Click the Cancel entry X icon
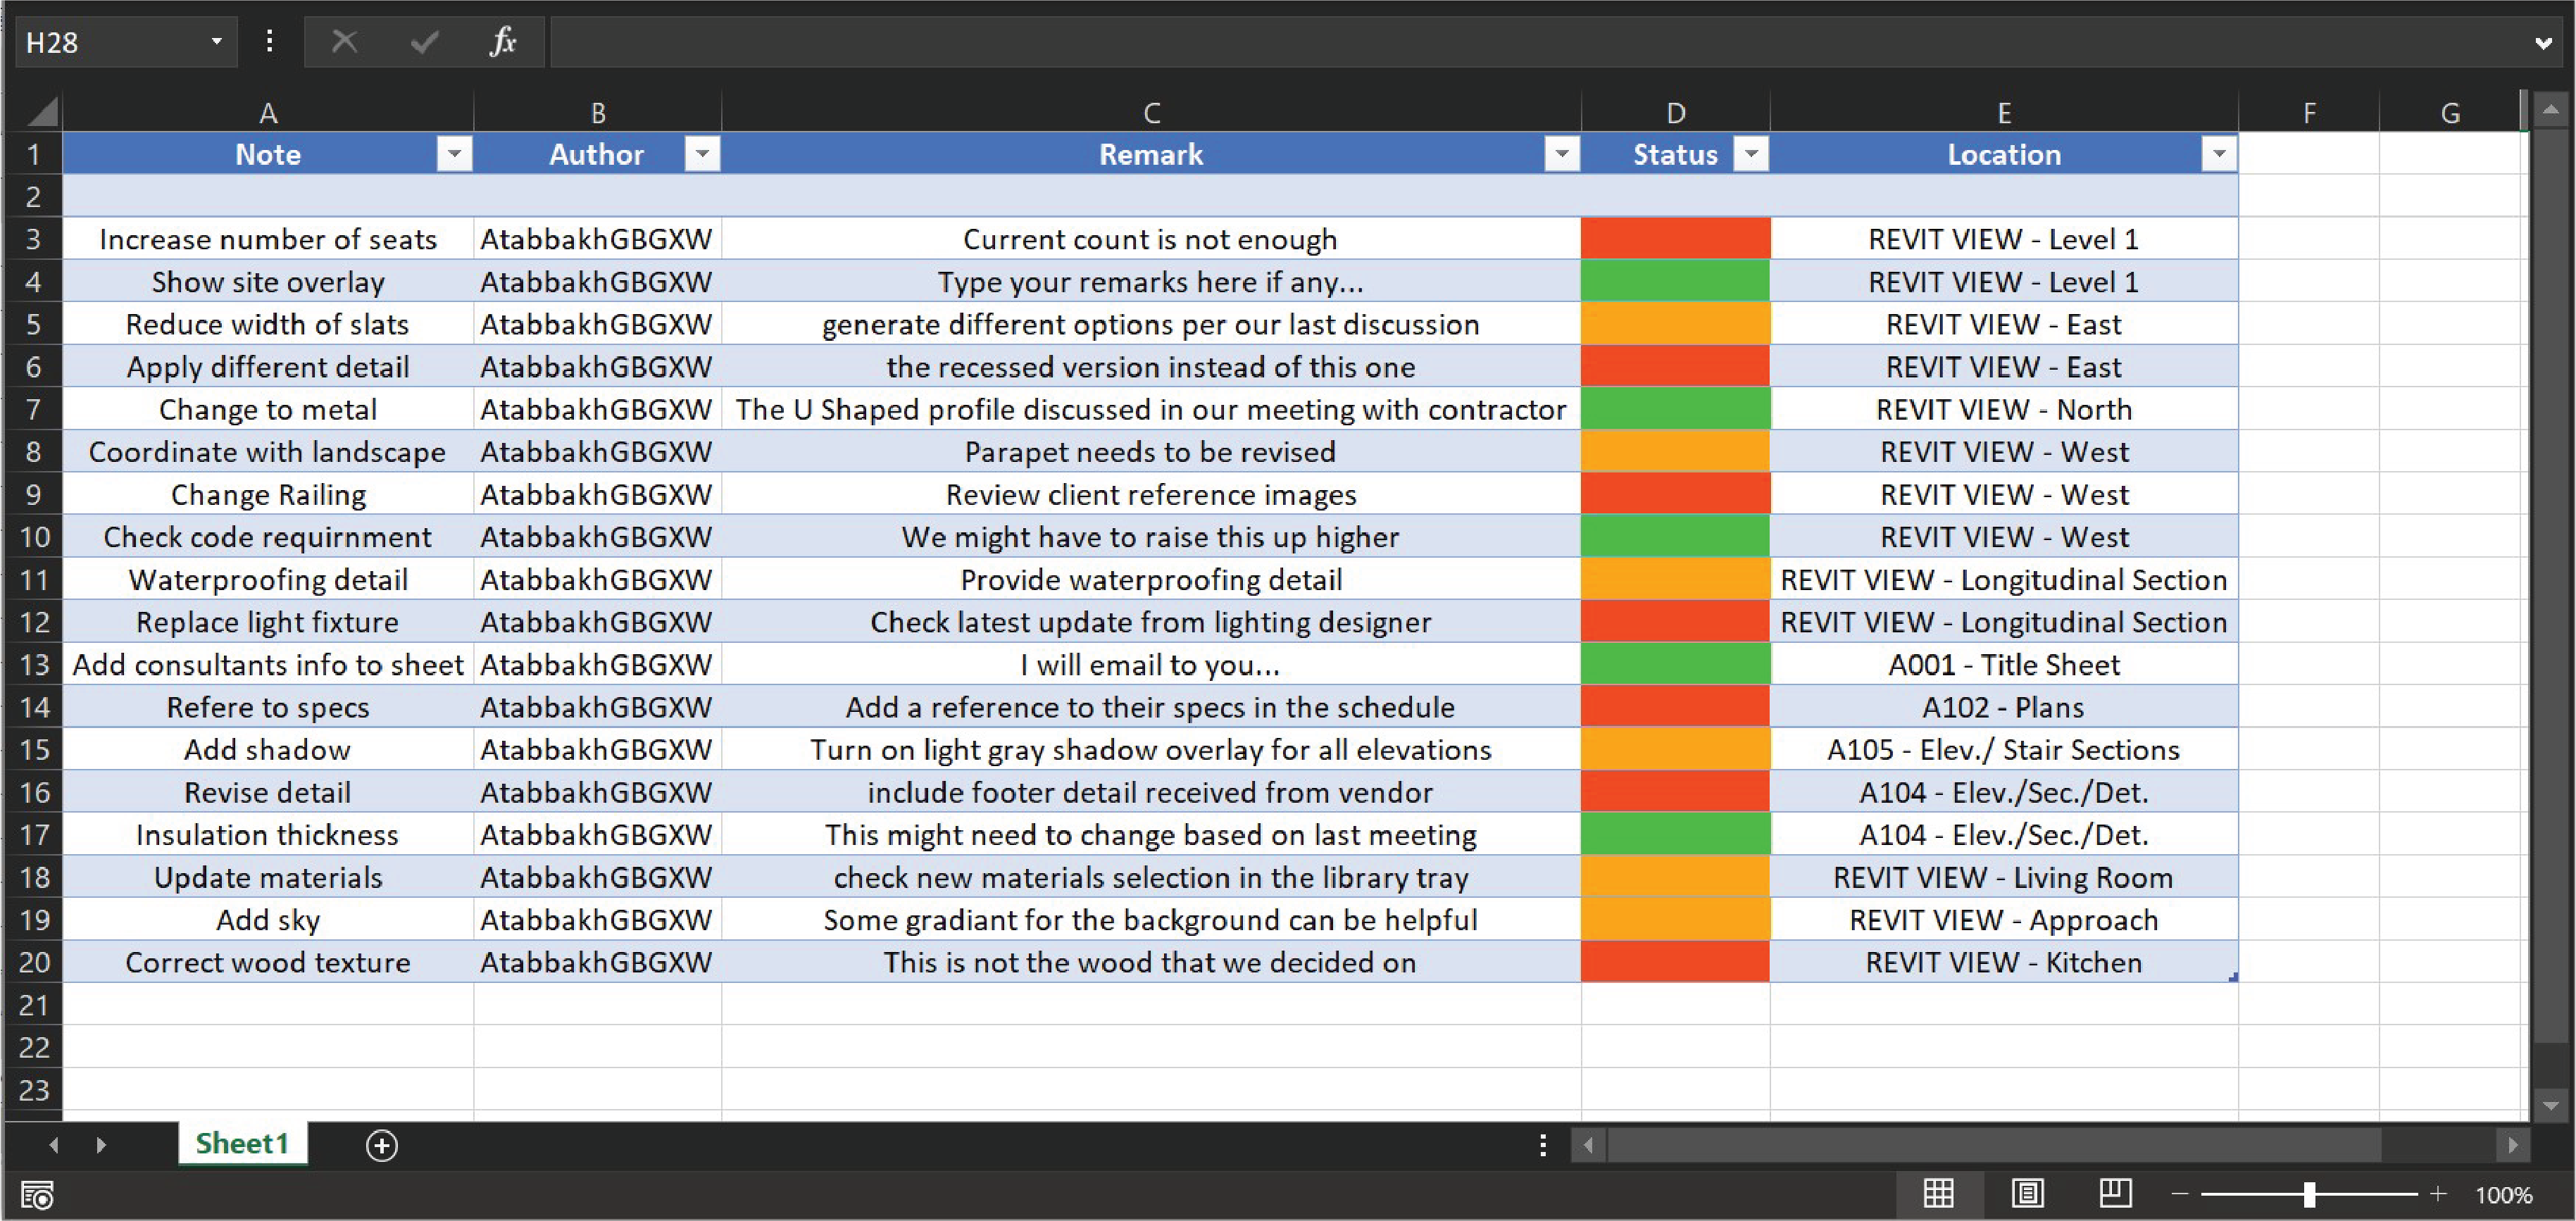The height and width of the screenshot is (1221, 2576). click(x=344, y=42)
